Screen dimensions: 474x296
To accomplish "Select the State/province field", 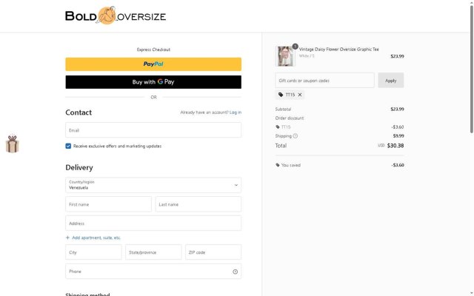I will 153,252.
